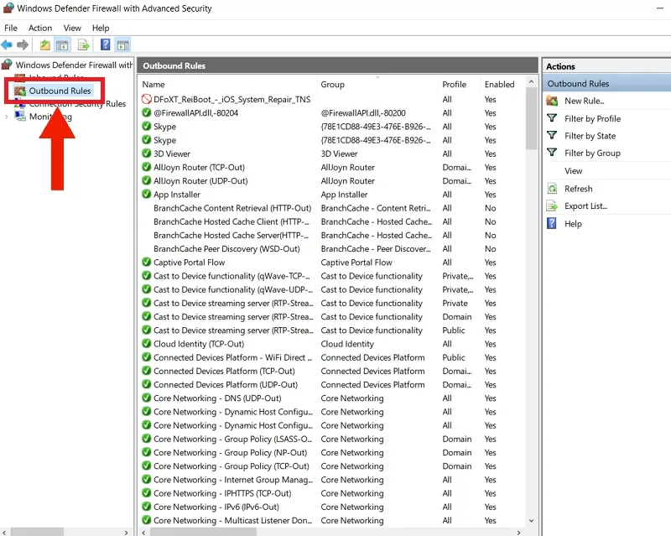This screenshot has width=671, height=536.
Task: Expand the Monitoring tree node
Action: point(6,117)
